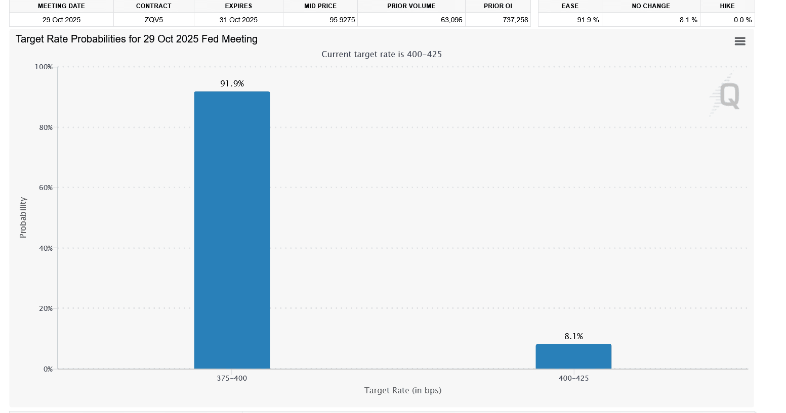Click the chart title text
The width and height of the screenshot is (786, 413).
pyautogui.click(x=137, y=39)
